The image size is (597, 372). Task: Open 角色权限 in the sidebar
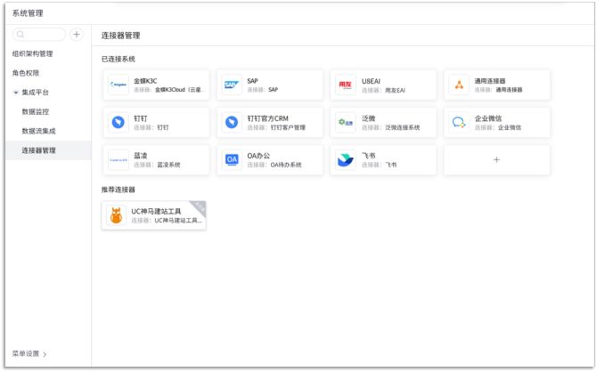tap(25, 73)
